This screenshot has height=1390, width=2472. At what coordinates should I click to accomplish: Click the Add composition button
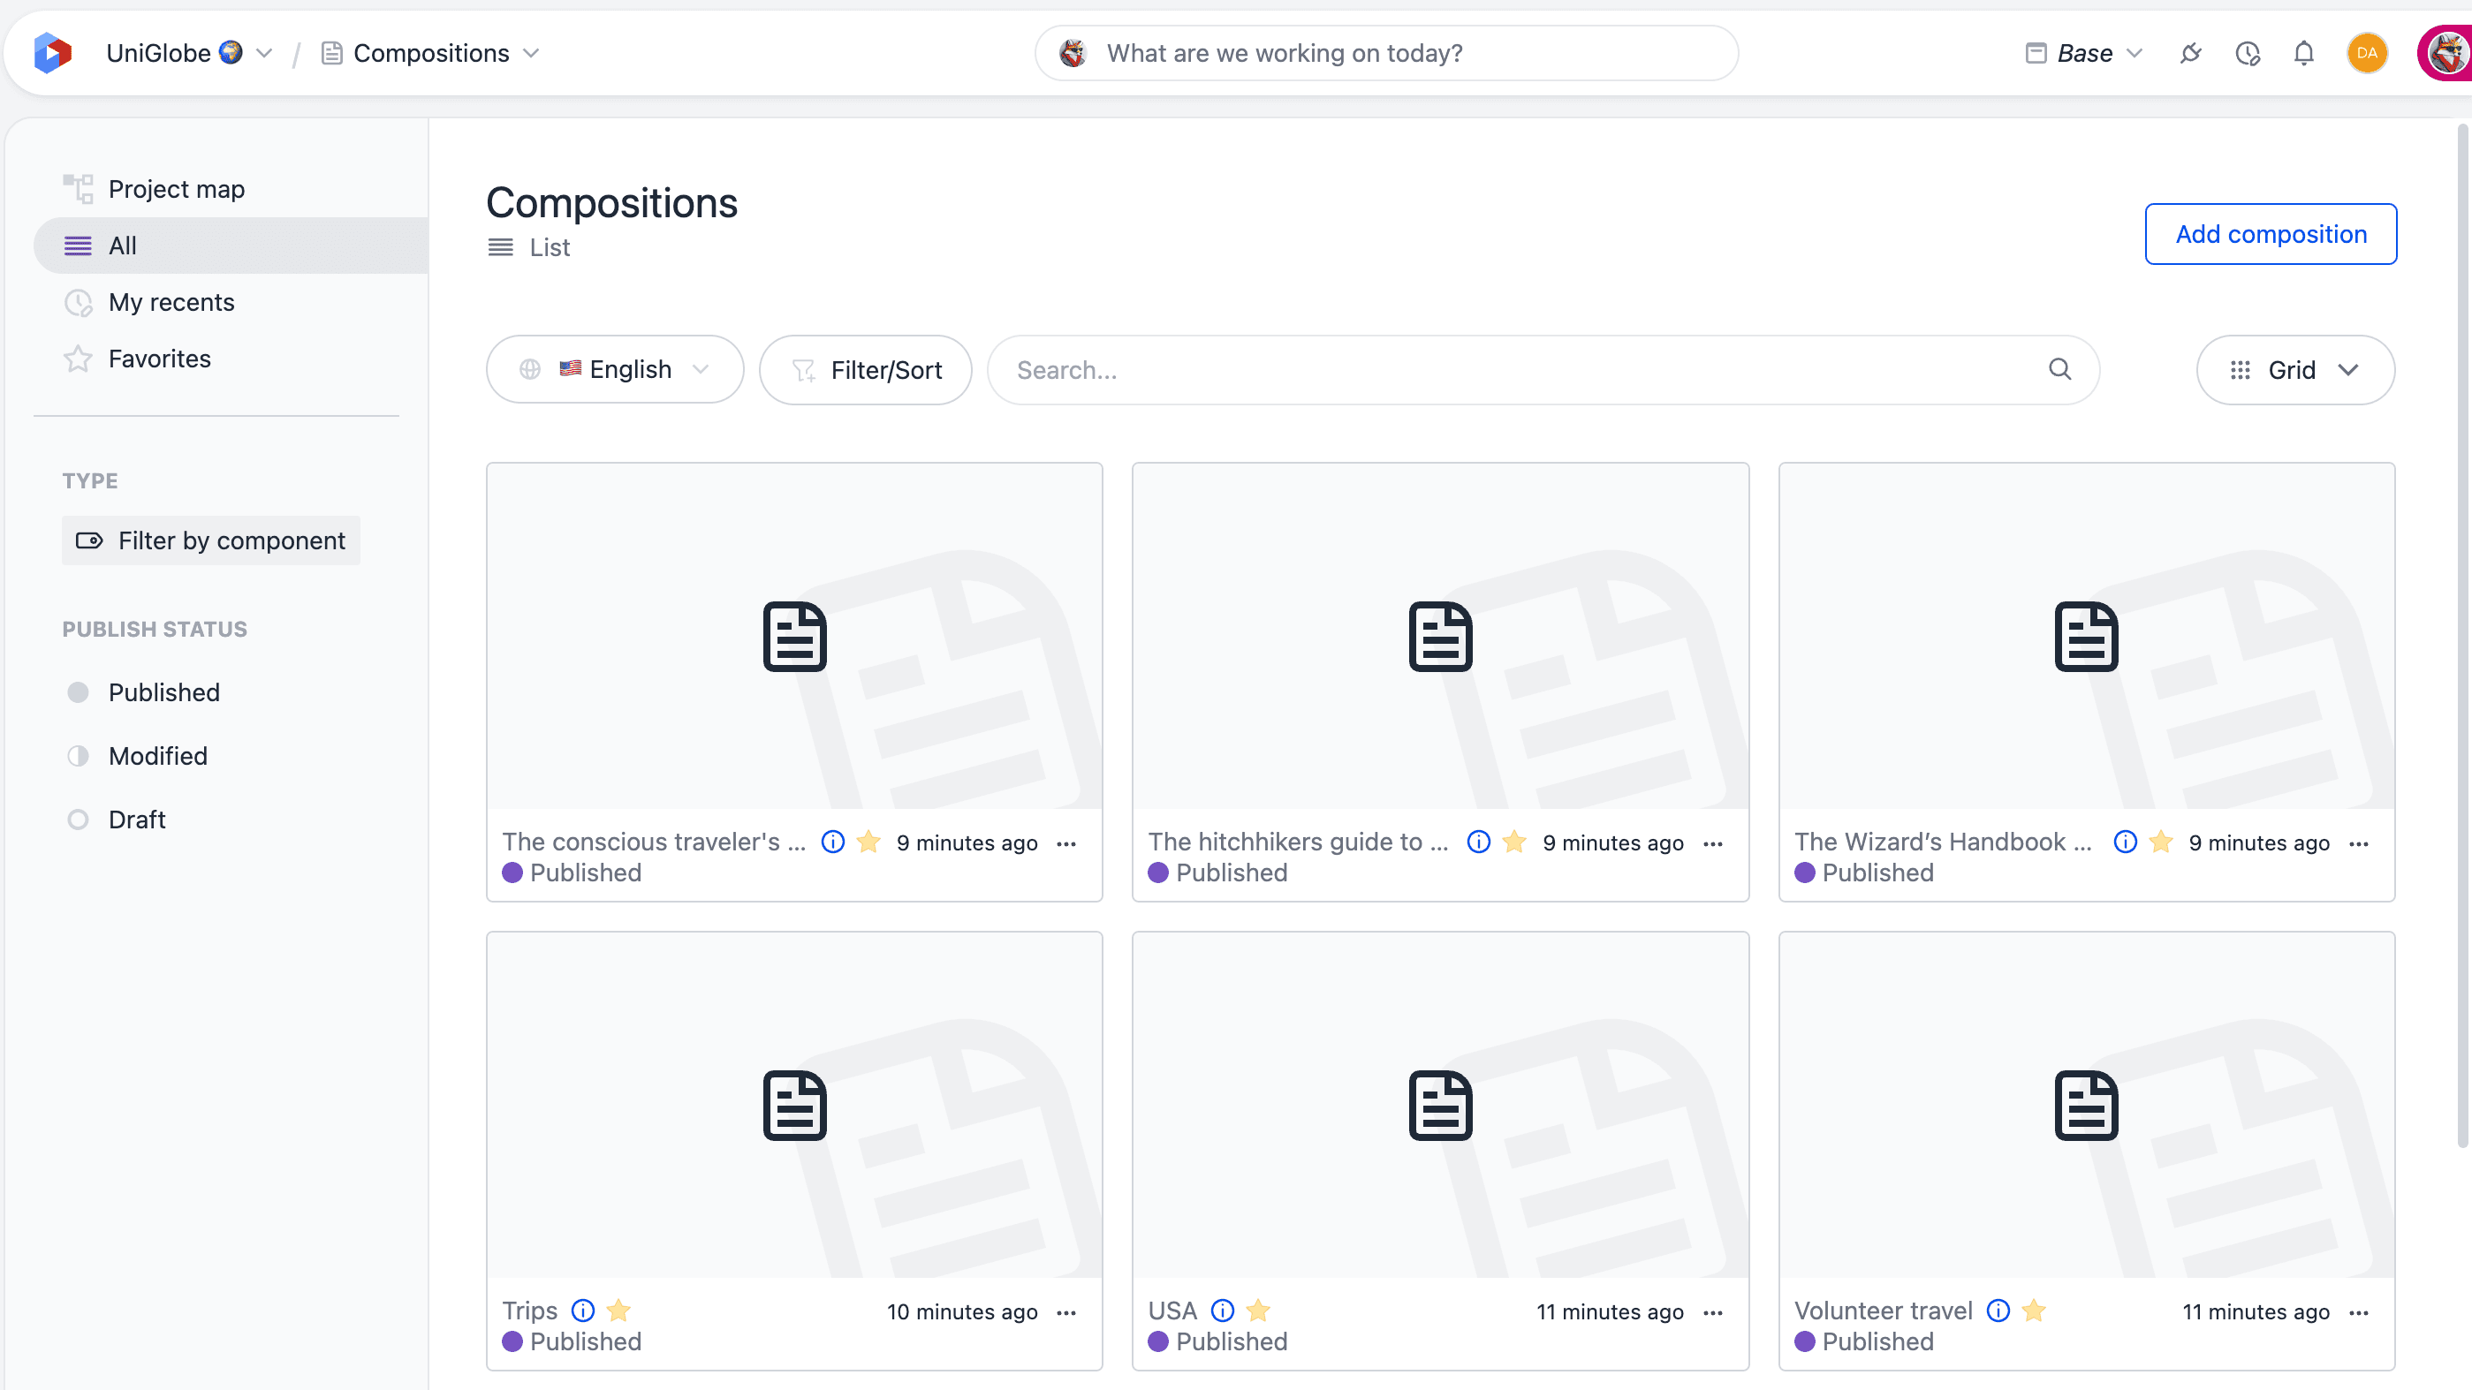(2271, 234)
